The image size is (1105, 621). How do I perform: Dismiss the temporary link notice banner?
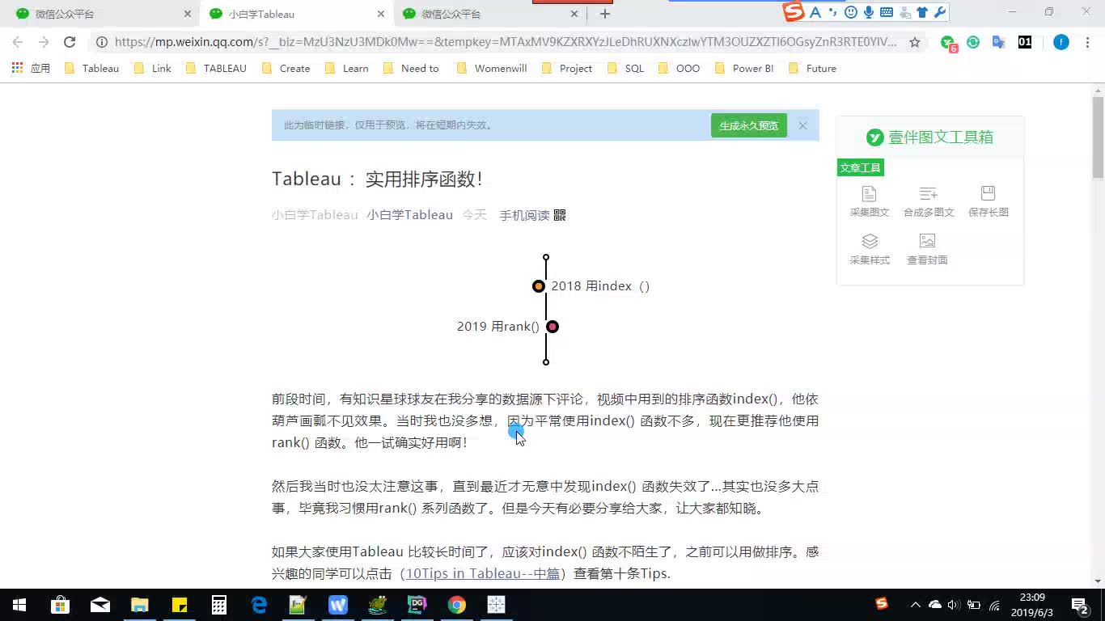[802, 125]
